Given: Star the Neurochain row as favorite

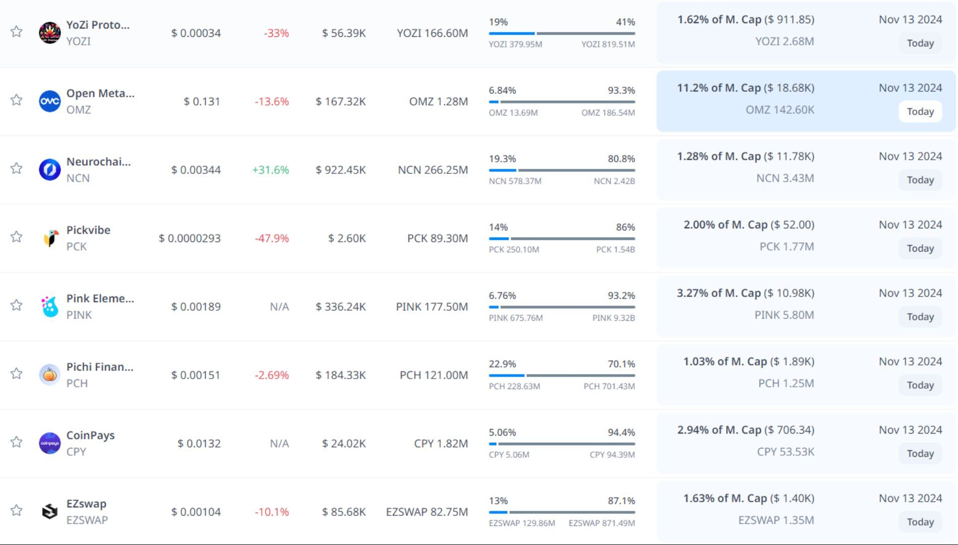Looking at the screenshot, I should (x=17, y=168).
